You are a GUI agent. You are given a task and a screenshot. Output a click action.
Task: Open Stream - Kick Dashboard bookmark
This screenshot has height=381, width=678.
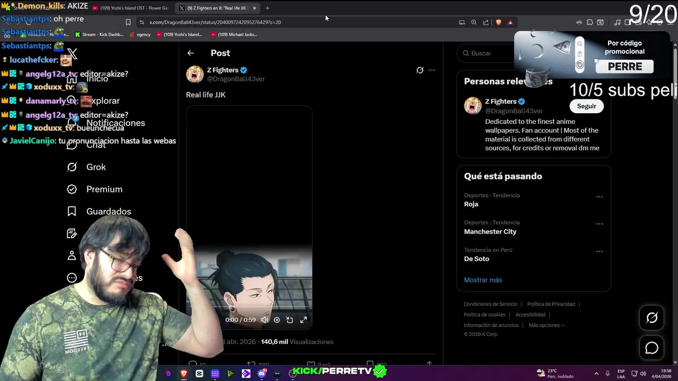pyautogui.click(x=99, y=34)
